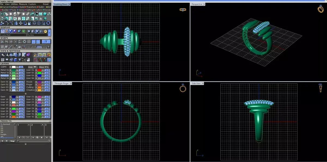The image size is (327, 162).
Task: Click the ring icon in Side View viewport
Action: click(321, 88)
